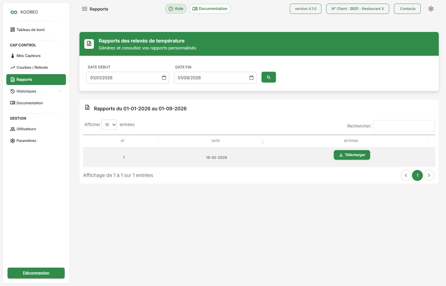Click the document icon beside Rapports du 01-01-2026

pyautogui.click(x=87, y=107)
